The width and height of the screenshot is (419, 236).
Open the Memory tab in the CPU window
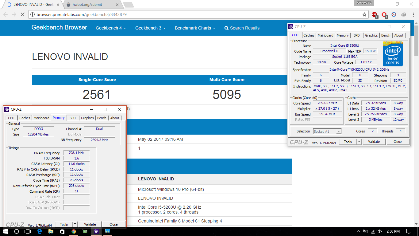[343, 35]
